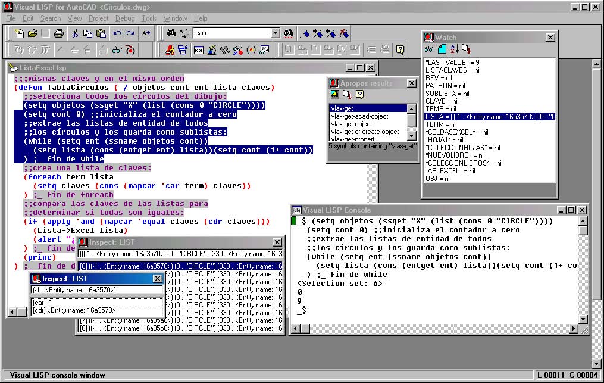Click the Sort Expressions A-Z icon in Watch
Image resolution: width=604 pixels, height=383 pixels.
[x=455, y=49]
